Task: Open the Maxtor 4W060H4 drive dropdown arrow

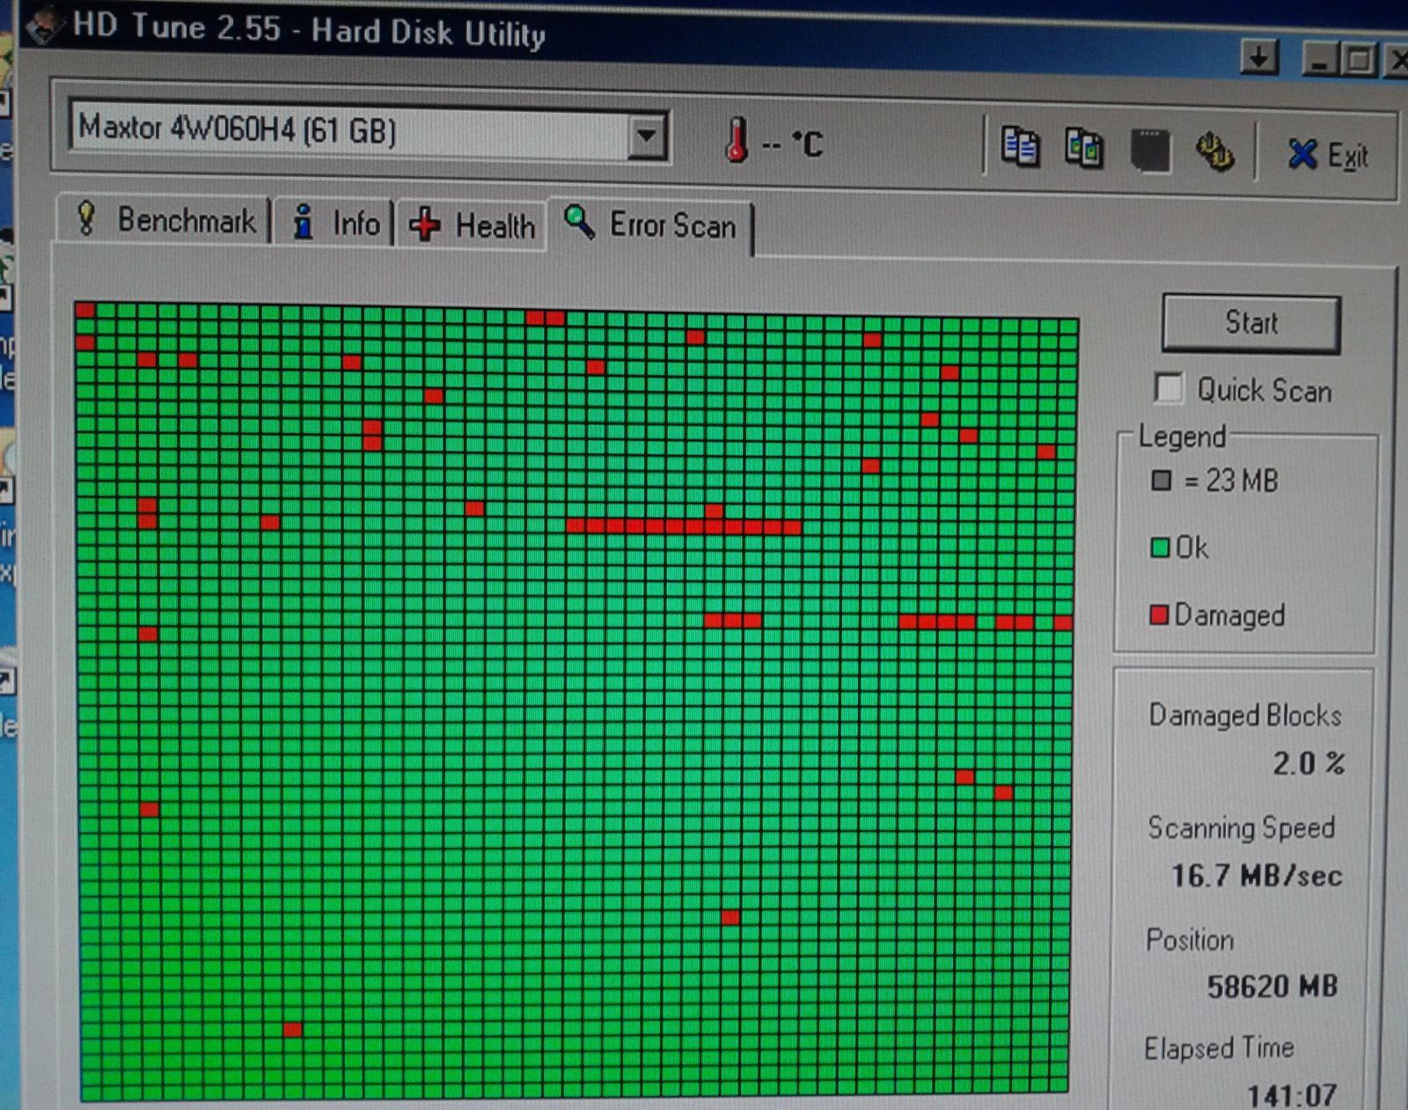Action: click(x=648, y=136)
